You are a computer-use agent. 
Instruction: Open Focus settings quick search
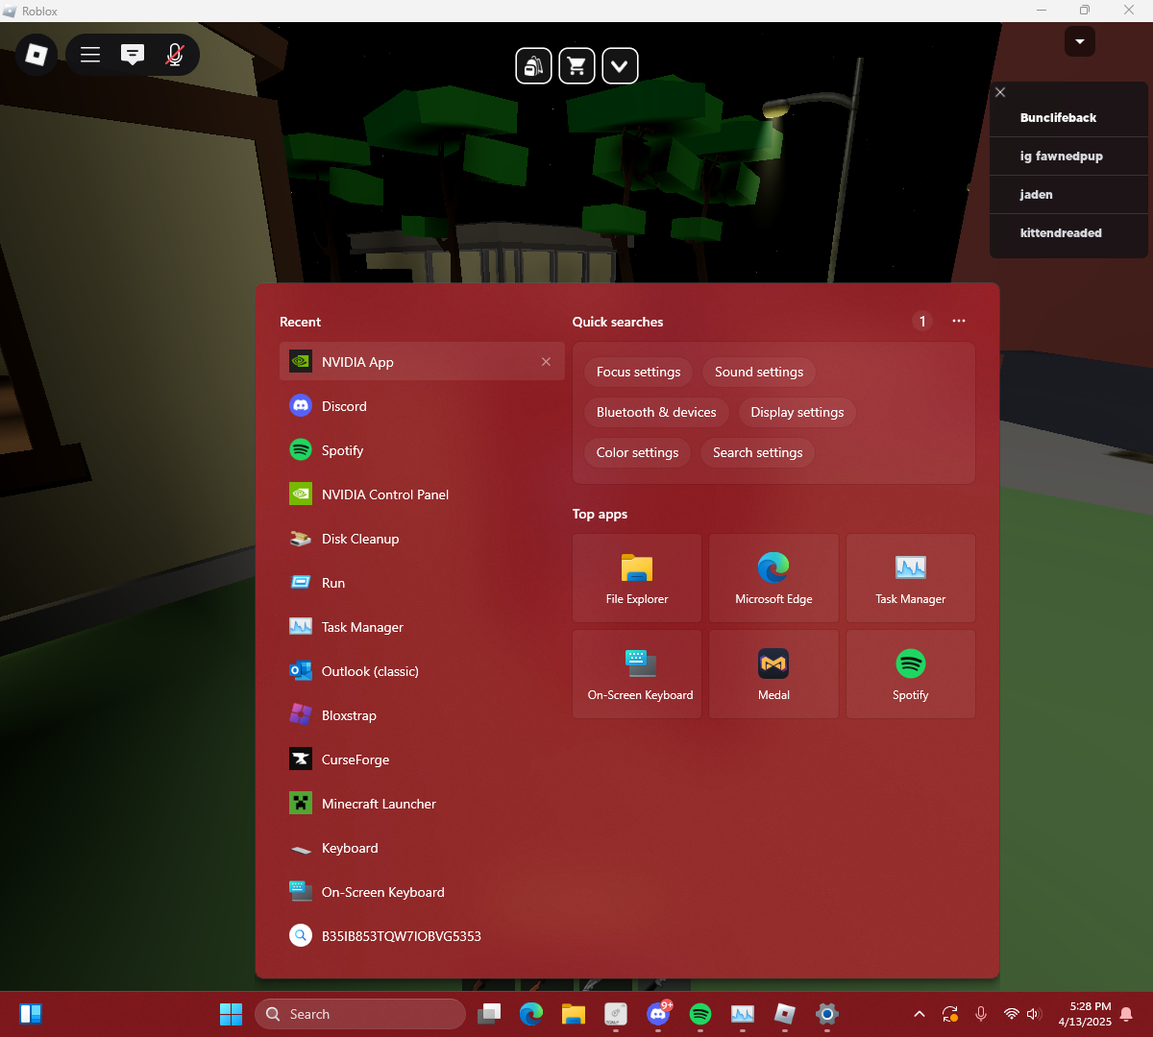click(638, 372)
